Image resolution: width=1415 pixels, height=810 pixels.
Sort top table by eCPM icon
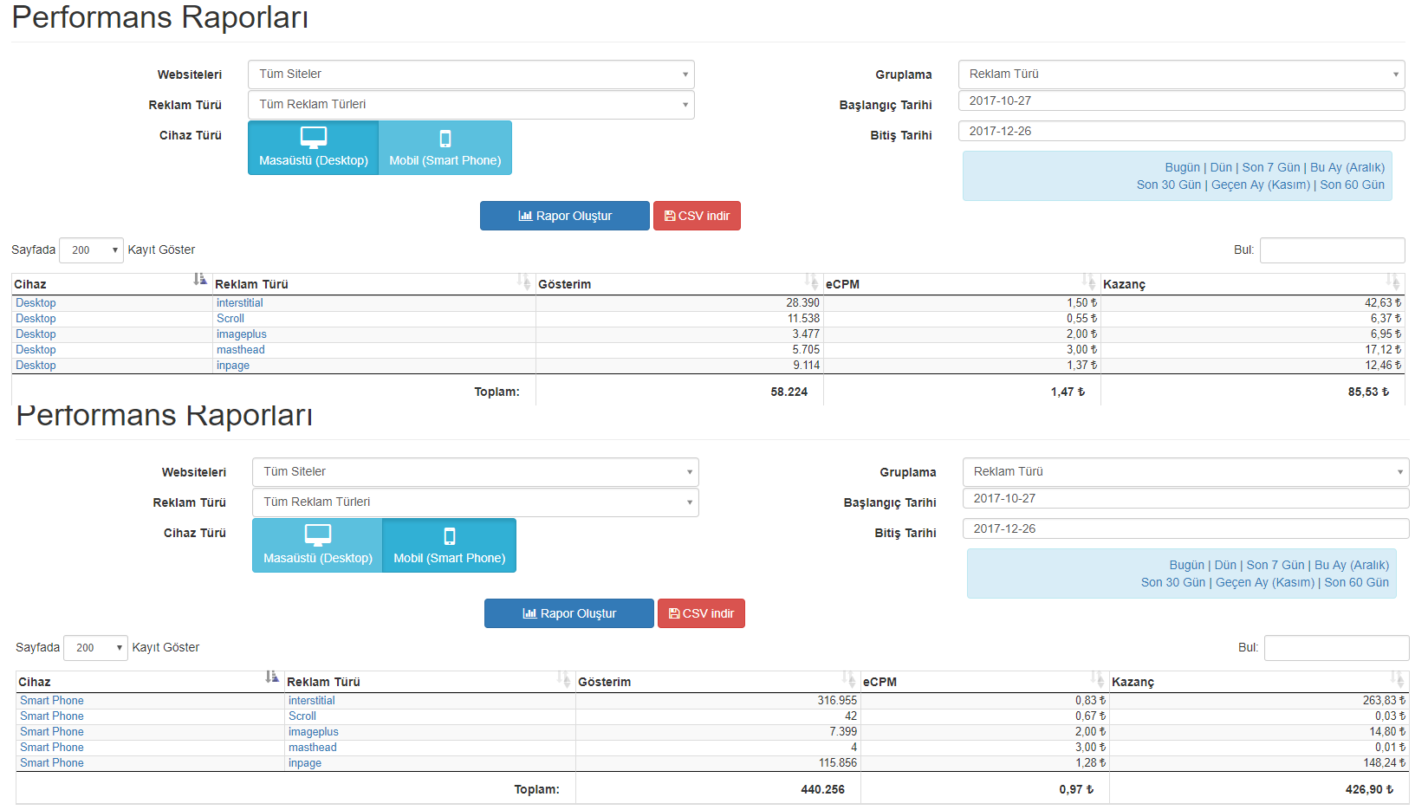tap(1088, 280)
